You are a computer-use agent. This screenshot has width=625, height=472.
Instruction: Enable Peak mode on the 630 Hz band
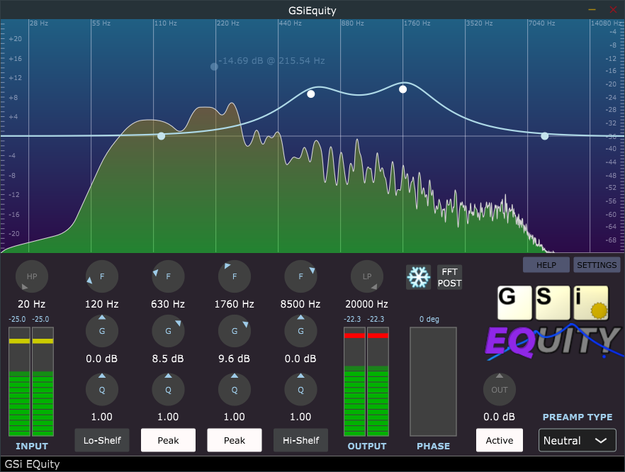click(x=168, y=440)
